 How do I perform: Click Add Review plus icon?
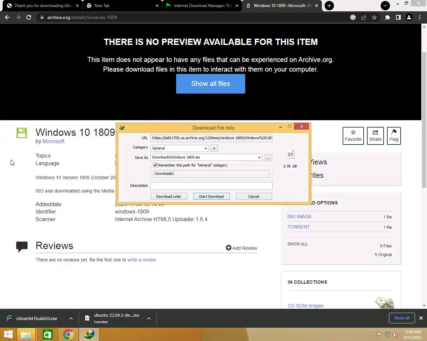[229, 248]
